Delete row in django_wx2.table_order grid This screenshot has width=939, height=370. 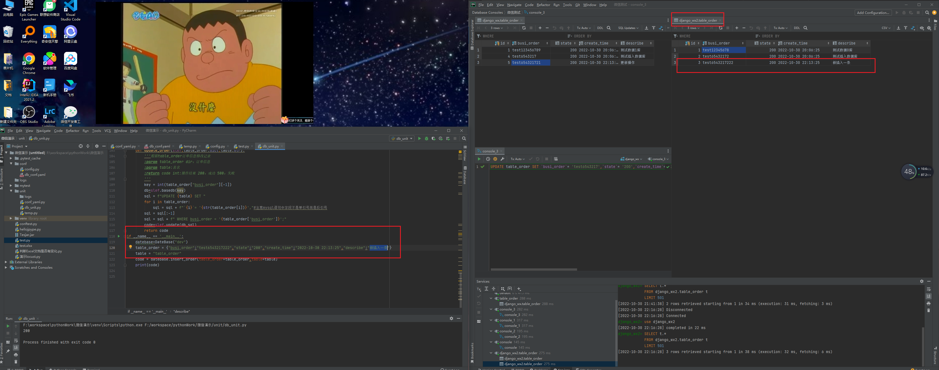click(744, 28)
